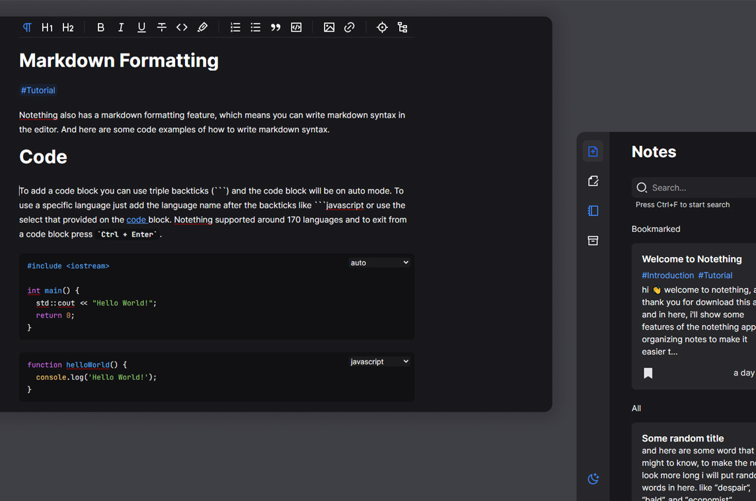Select the Paragraph format icon
756x501 pixels.
tap(27, 28)
